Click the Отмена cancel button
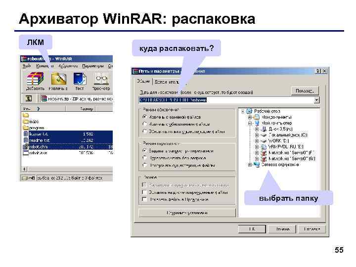This screenshot has height=267, width=356. [x=282, y=229]
